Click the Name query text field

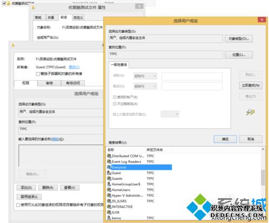[x=192, y=76]
